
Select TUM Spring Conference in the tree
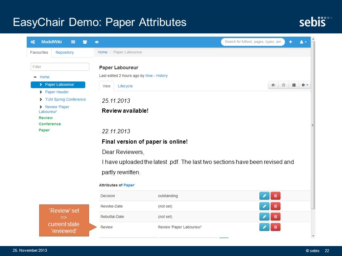click(x=66, y=100)
